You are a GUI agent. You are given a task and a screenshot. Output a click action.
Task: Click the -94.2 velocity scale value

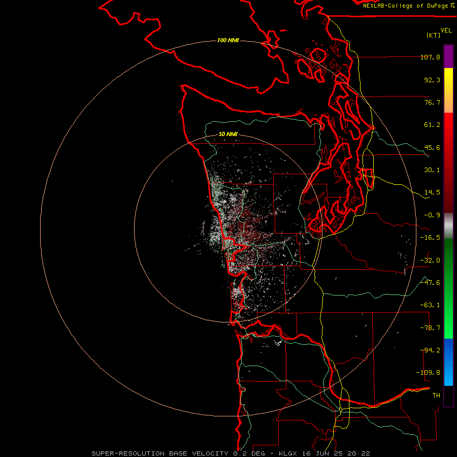point(430,350)
